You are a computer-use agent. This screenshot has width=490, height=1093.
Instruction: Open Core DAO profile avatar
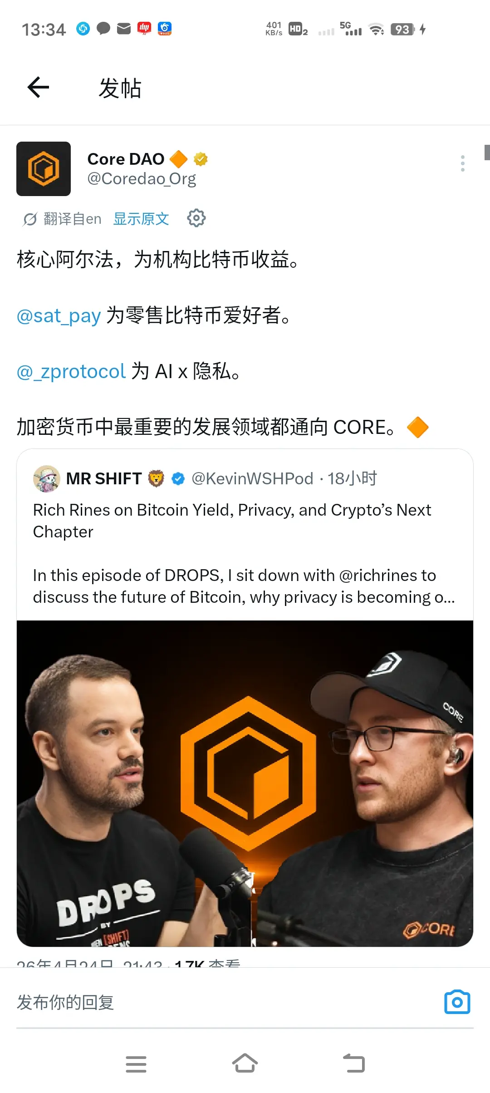[x=44, y=169]
